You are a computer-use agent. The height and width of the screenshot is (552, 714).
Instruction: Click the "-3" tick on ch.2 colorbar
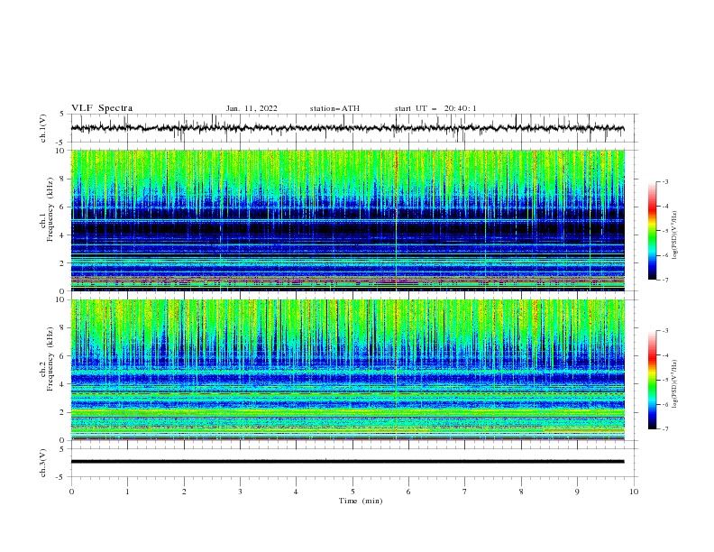click(664, 331)
